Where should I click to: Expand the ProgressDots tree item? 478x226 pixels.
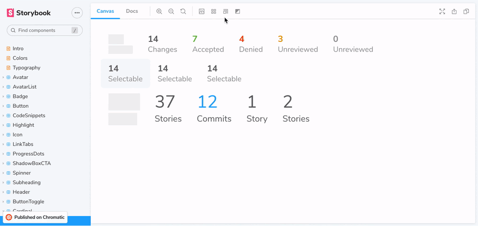(x=29, y=154)
